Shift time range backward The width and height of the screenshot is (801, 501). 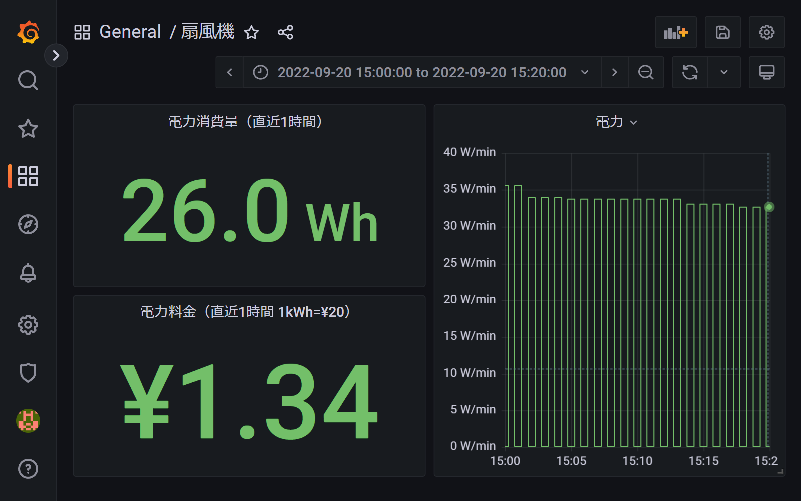230,73
